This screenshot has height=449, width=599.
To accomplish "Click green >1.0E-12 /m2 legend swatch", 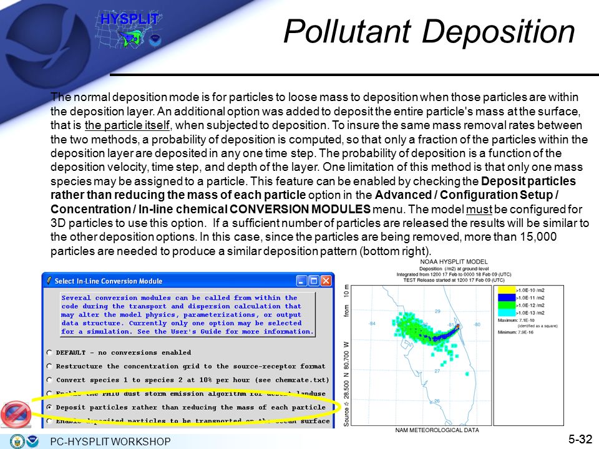I will (x=507, y=305).
